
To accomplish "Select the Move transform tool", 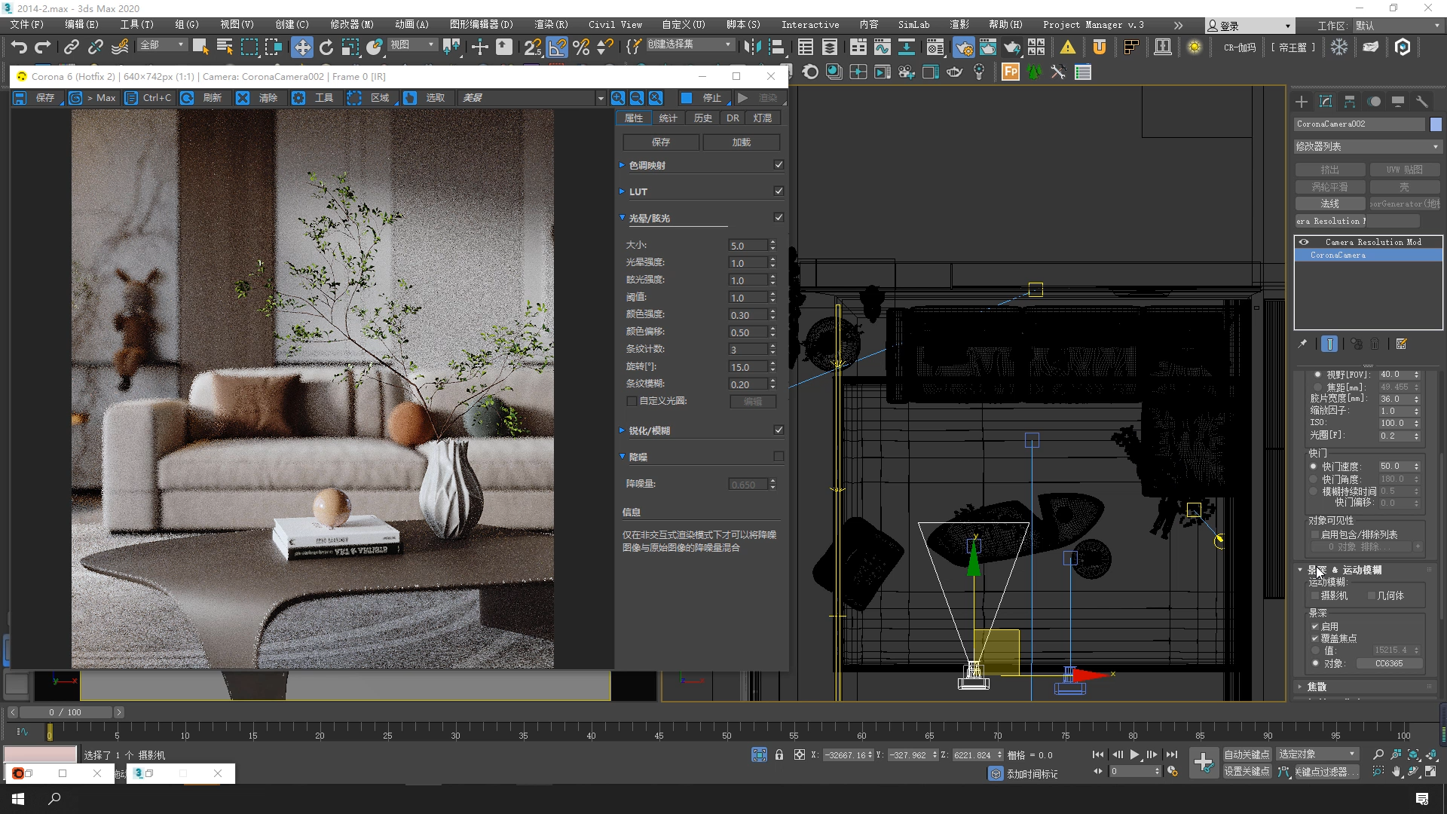I will (301, 47).
